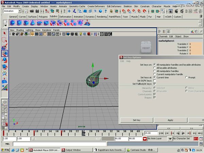This screenshot has width=204, height=153.
Task: Switch to Output Window in taskbar
Action: click(x=77, y=150)
